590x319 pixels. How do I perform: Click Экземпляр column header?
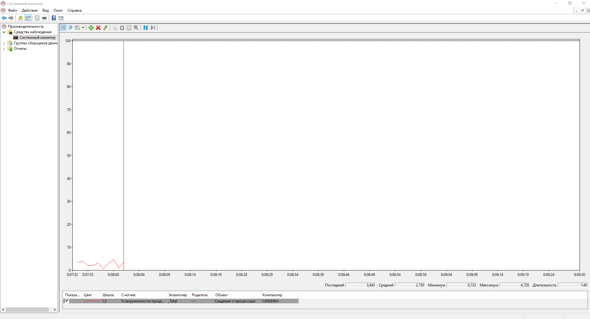pos(178,295)
